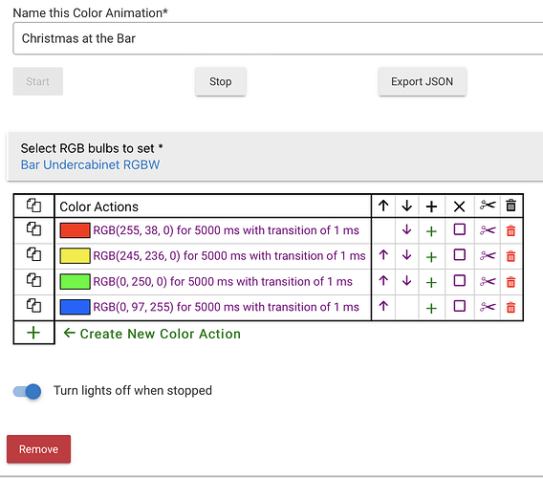
Task: Click Create New Color Action plus
Action: pyautogui.click(x=33, y=333)
